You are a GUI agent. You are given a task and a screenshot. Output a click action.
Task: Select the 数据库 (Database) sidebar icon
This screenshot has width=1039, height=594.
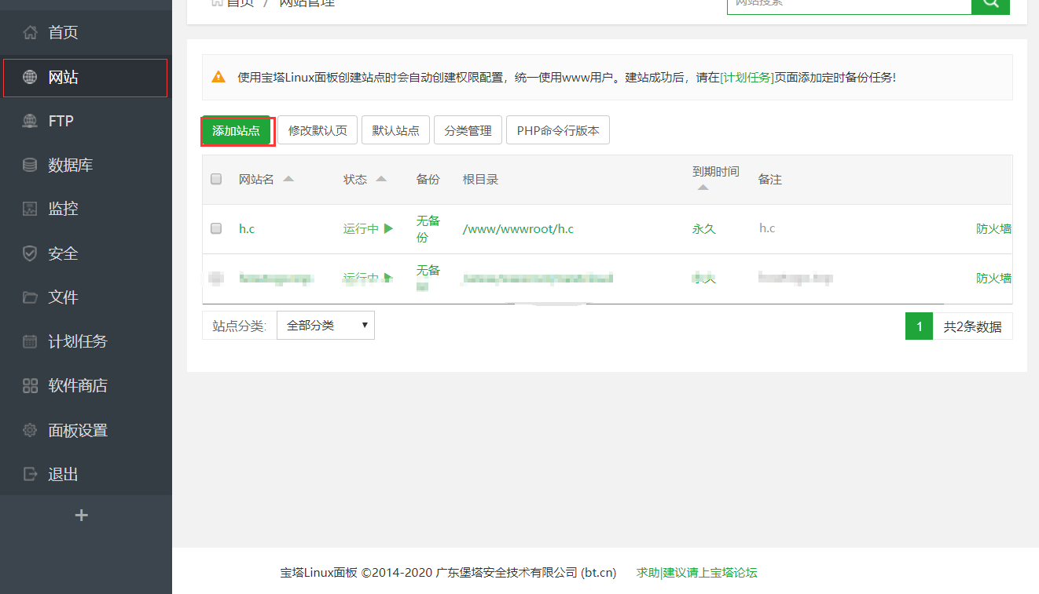click(64, 164)
